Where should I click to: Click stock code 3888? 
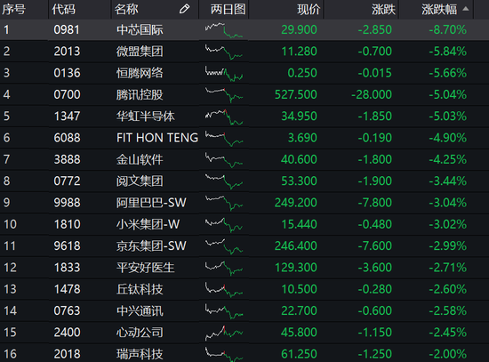(x=67, y=159)
